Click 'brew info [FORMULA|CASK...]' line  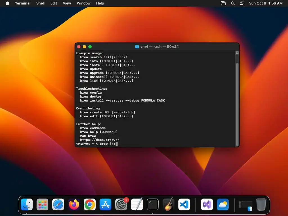tap(107, 61)
